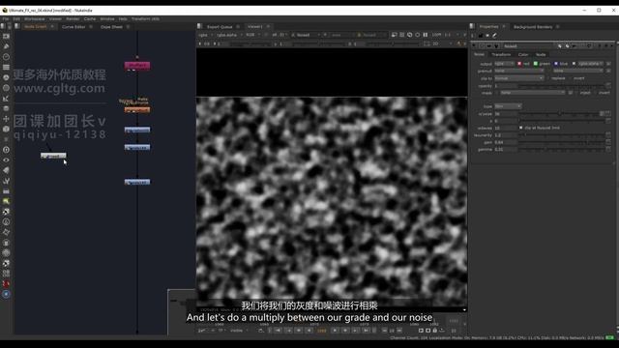The image size is (619, 348).
Task: Click the blue circular icon in node toolbar
Action: pyautogui.click(x=6, y=294)
